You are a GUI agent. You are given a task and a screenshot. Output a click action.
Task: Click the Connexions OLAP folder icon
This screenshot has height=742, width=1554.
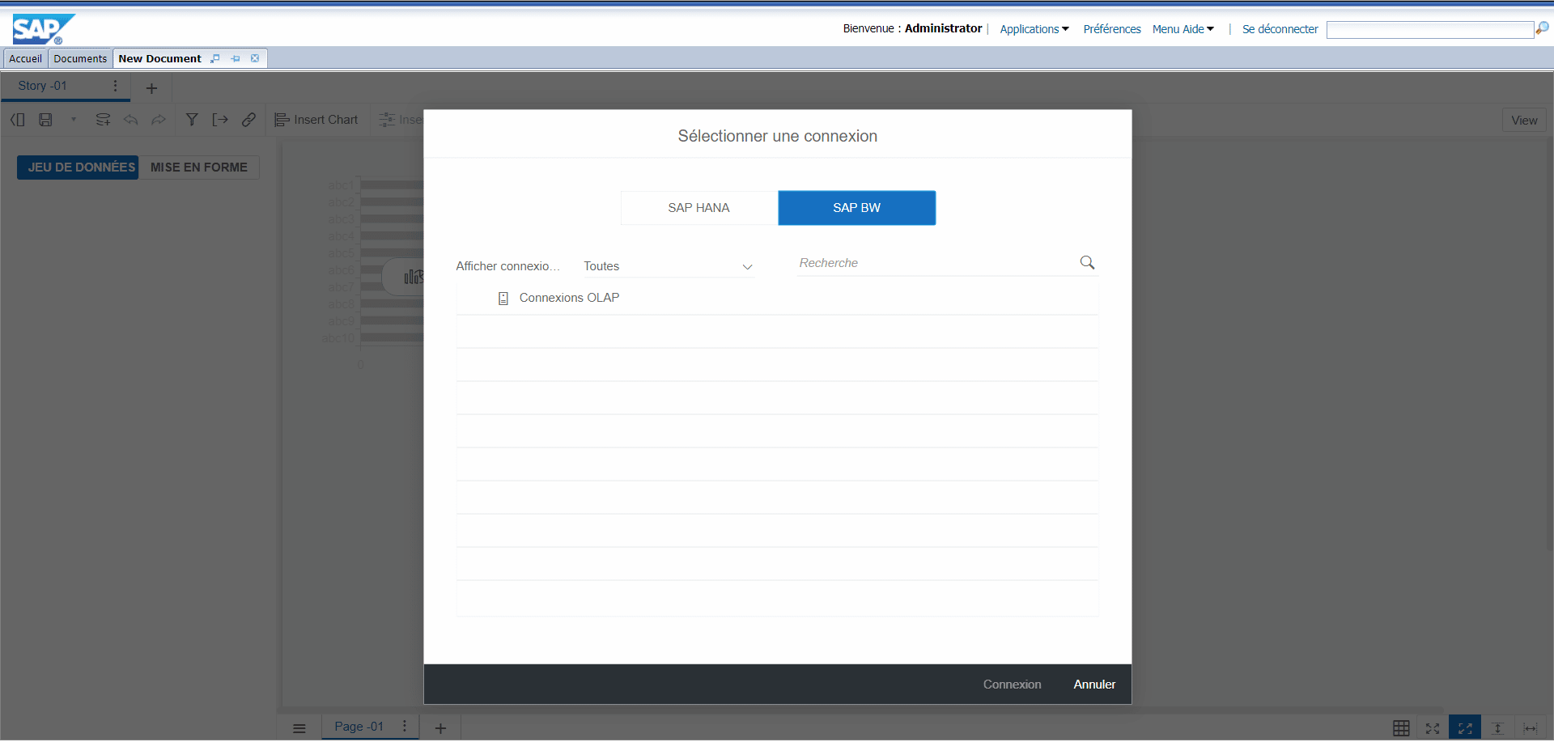[x=503, y=299]
